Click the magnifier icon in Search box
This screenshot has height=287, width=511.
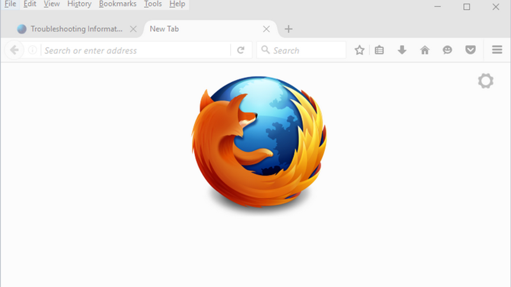click(x=265, y=50)
